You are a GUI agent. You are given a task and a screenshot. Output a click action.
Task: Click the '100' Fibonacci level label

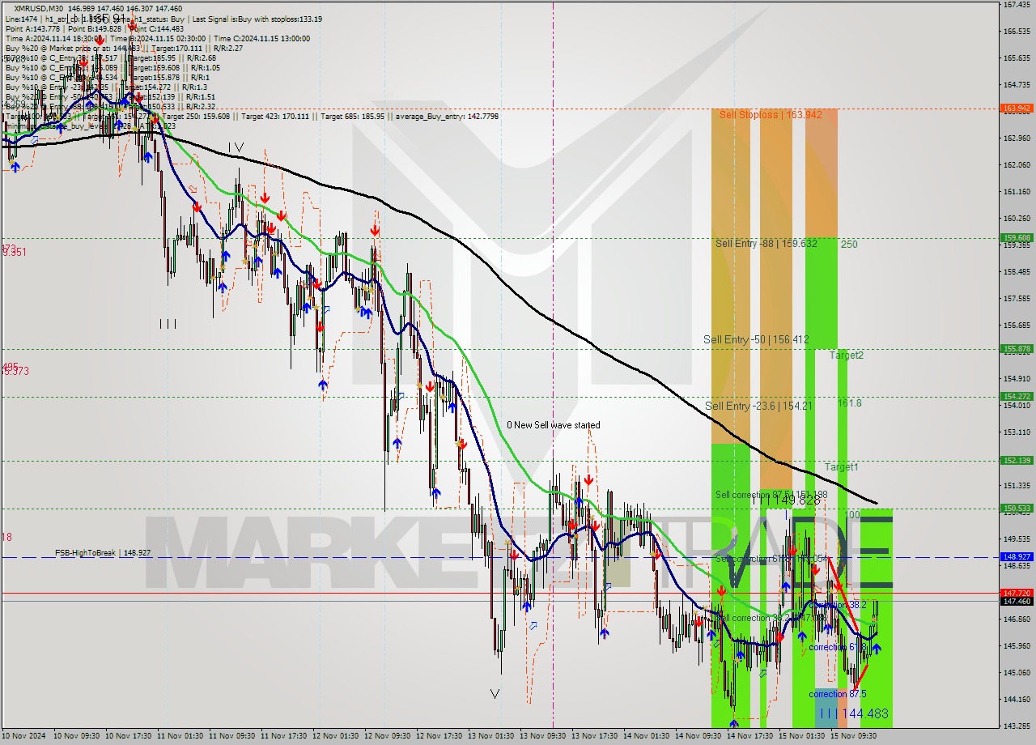point(851,515)
